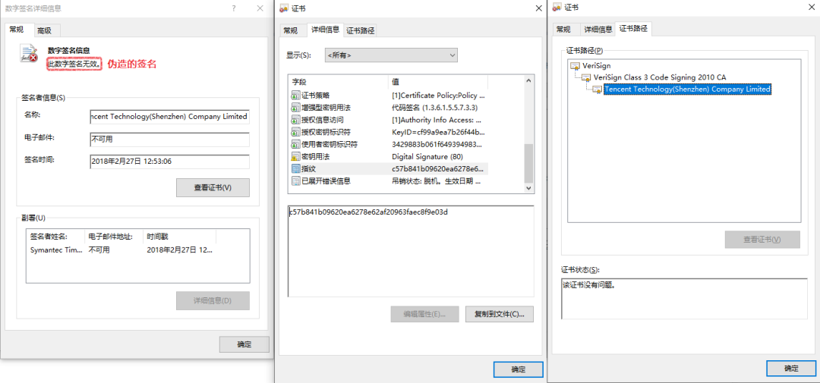Click the 指纹 field icon
This screenshot has width=820, height=383.
[x=296, y=169]
